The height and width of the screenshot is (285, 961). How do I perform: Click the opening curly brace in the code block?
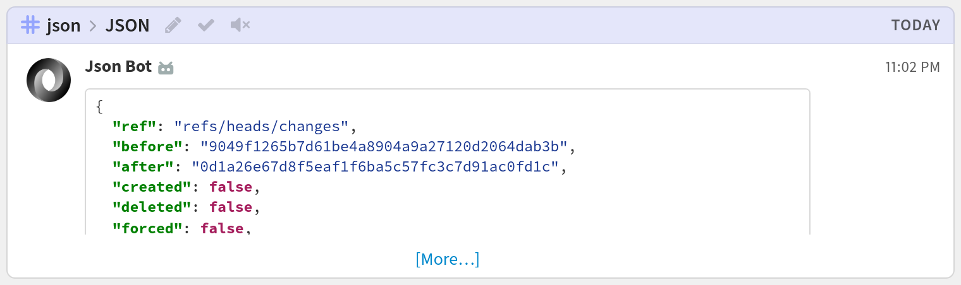coord(99,107)
